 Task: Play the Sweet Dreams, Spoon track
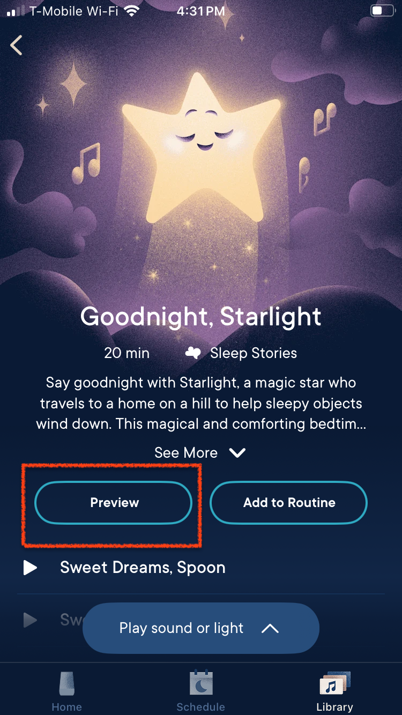31,568
